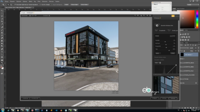Select the Blur tool
200x112 pixels.
click(x=2, y=44)
